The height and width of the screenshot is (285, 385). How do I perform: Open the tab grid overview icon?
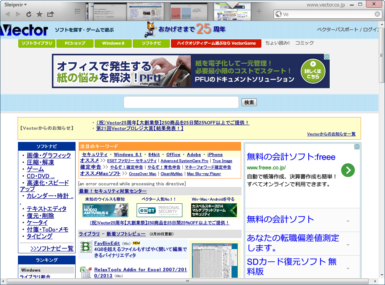coord(77,11)
